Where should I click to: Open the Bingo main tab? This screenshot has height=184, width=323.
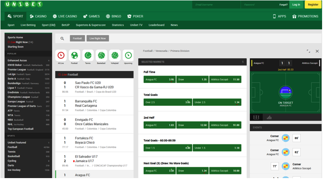click(113, 16)
